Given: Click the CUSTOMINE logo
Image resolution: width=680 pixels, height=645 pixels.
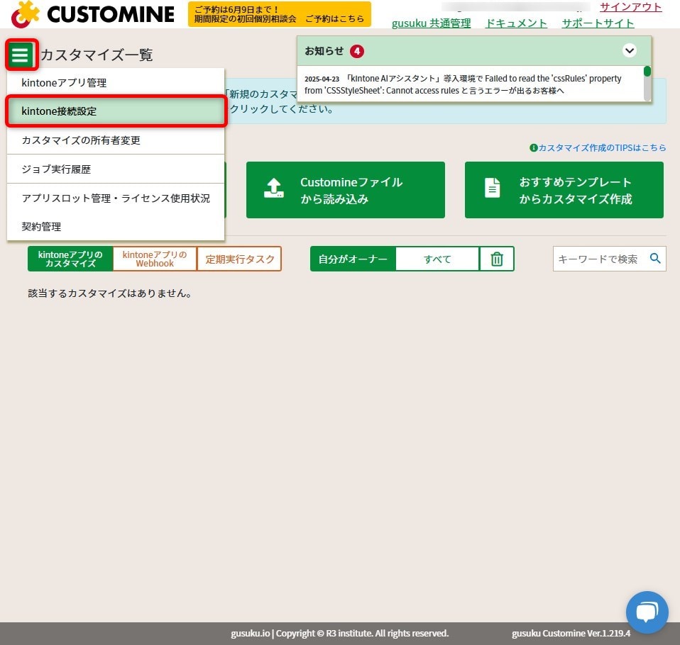Looking at the screenshot, I should (x=93, y=14).
